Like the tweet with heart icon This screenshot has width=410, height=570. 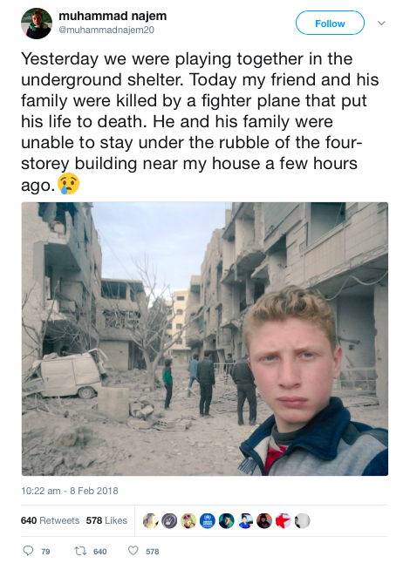tap(133, 551)
